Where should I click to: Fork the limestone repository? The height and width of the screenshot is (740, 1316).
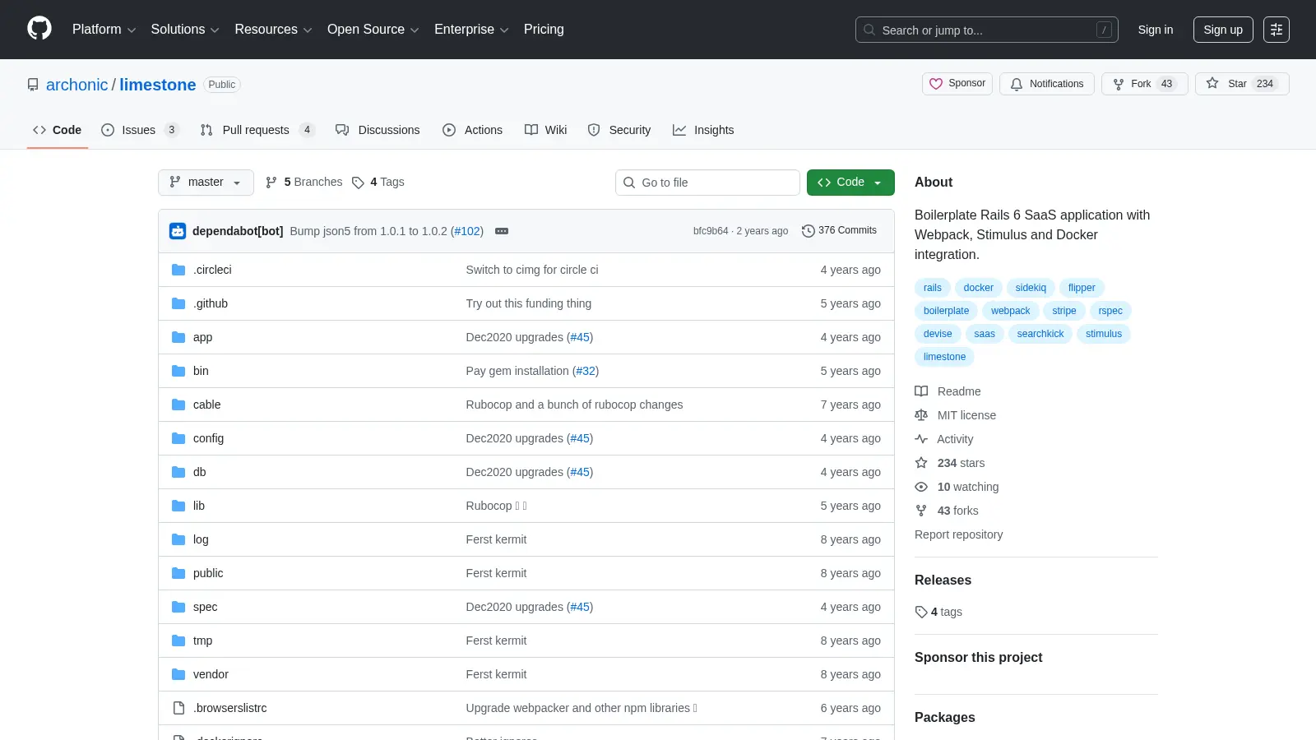[1144, 84]
